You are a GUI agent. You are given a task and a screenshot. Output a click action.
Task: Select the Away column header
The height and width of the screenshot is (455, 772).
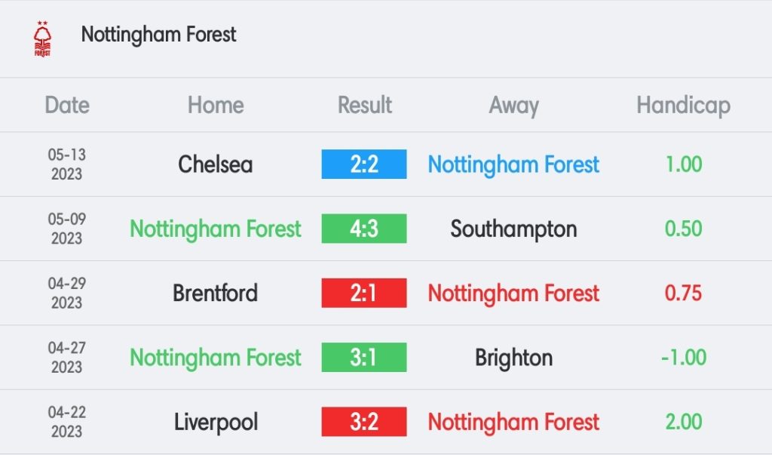click(513, 106)
